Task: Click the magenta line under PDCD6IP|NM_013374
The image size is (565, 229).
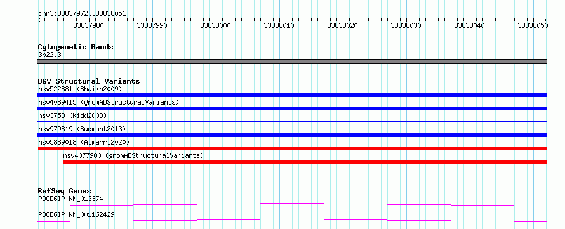Action: point(292,204)
